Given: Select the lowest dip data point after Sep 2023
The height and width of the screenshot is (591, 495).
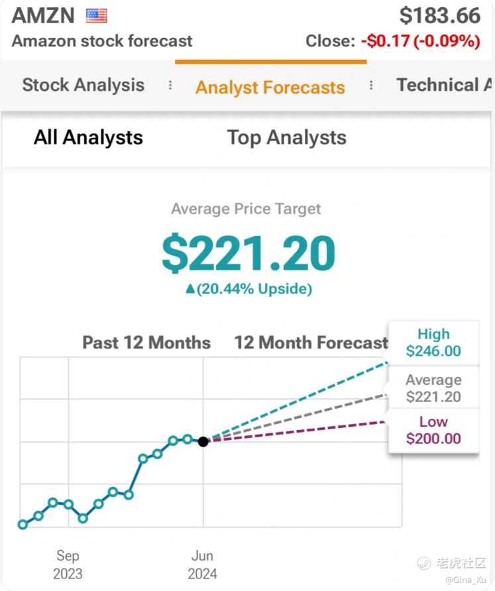Looking at the screenshot, I should 83,518.
